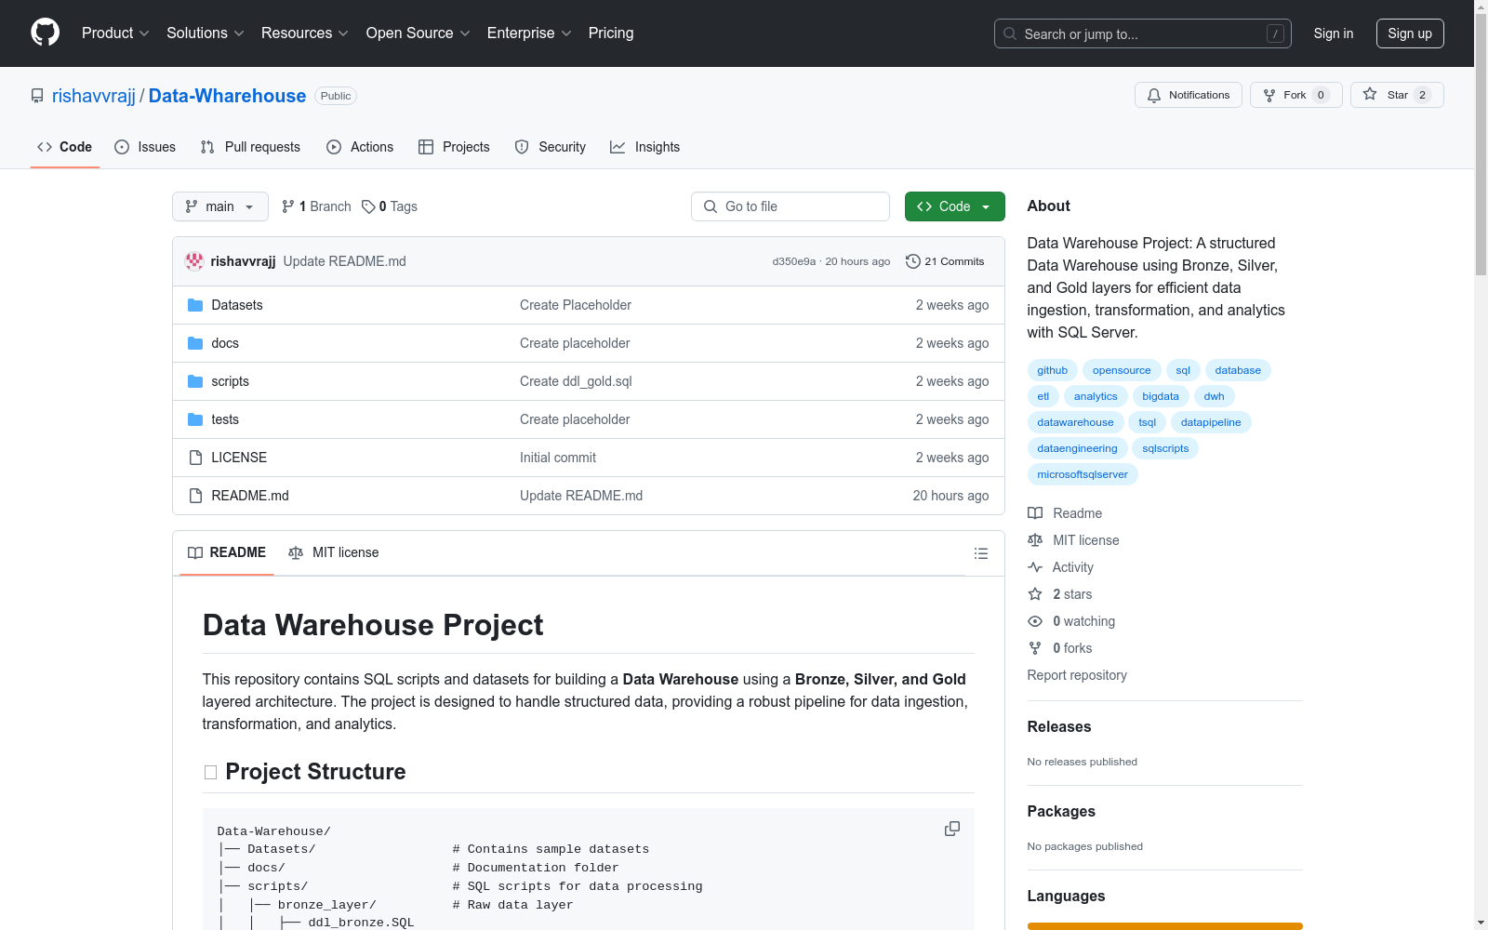Click the stars icon in About sidebar
Screen dimensions: 1488x930
pyautogui.click(x=1035, y=594)
